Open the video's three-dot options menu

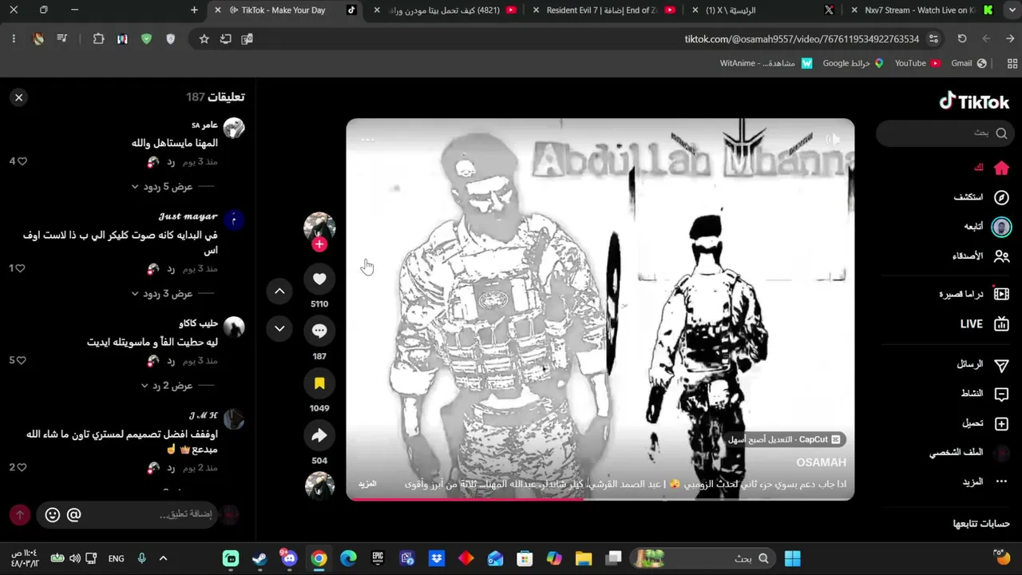click(367, 140)
